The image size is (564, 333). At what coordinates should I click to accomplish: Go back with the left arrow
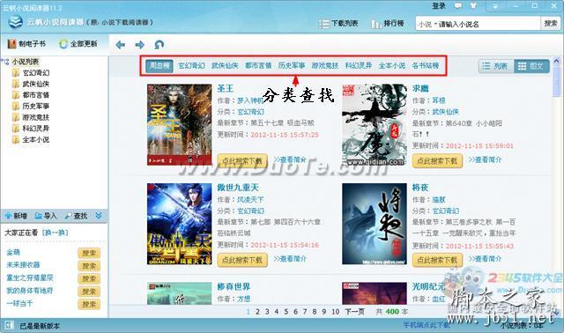pos(121,45)
